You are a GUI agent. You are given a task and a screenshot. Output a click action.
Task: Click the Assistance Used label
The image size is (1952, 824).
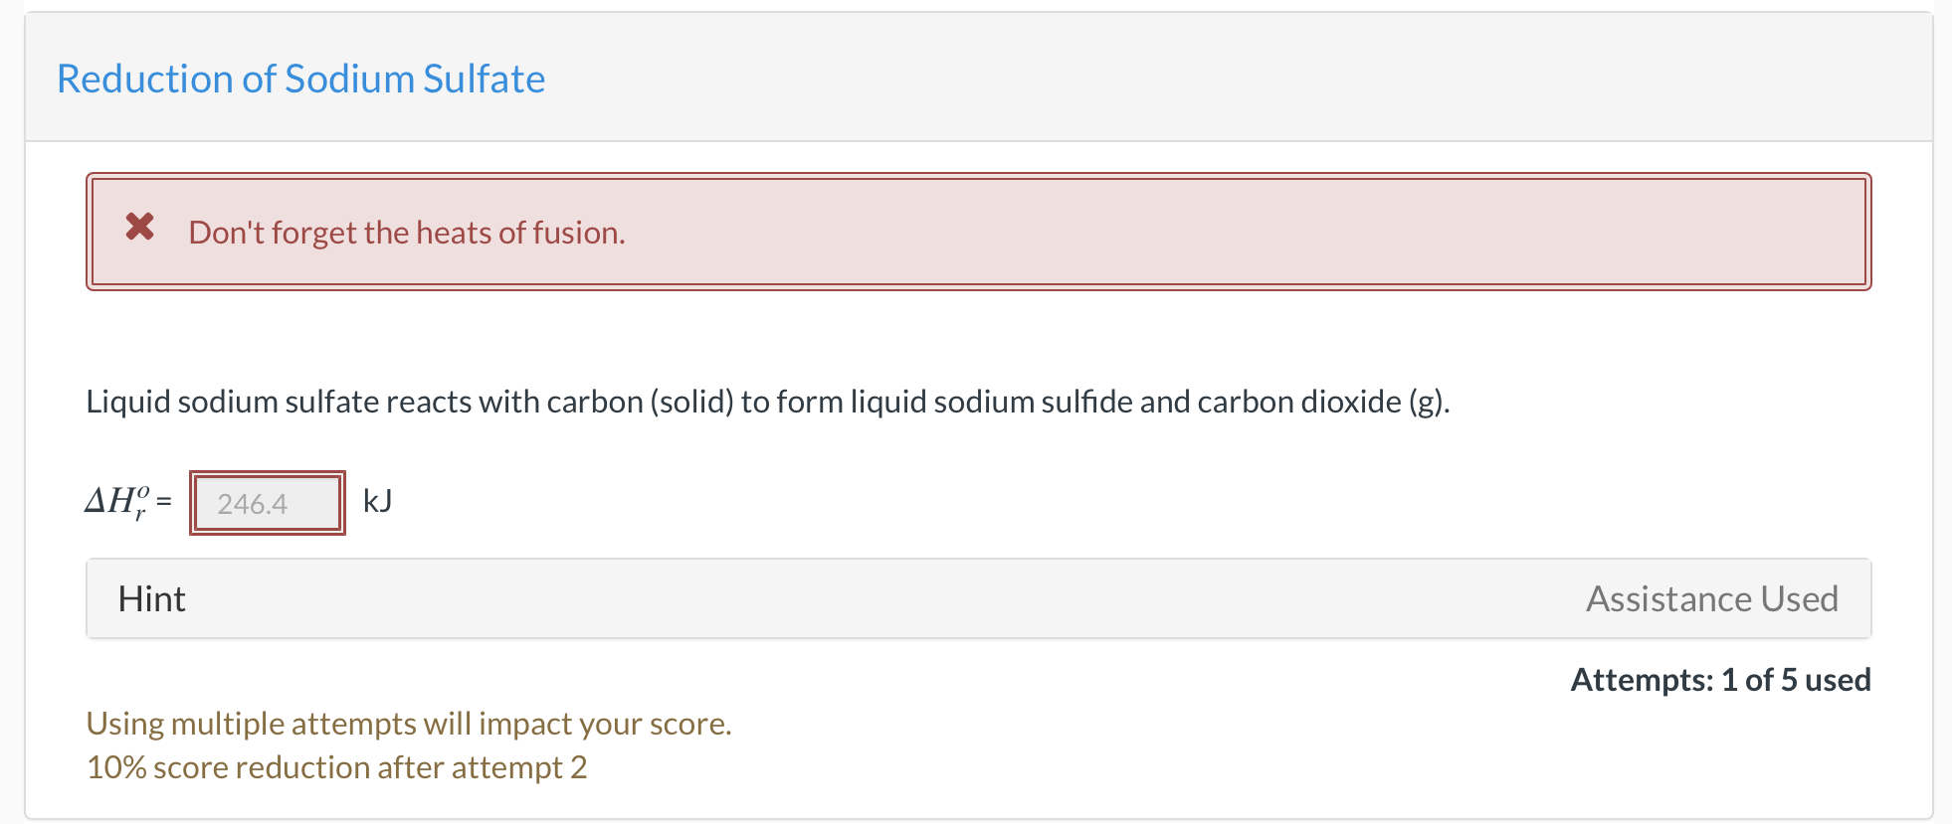click(x=1710, y=598)
